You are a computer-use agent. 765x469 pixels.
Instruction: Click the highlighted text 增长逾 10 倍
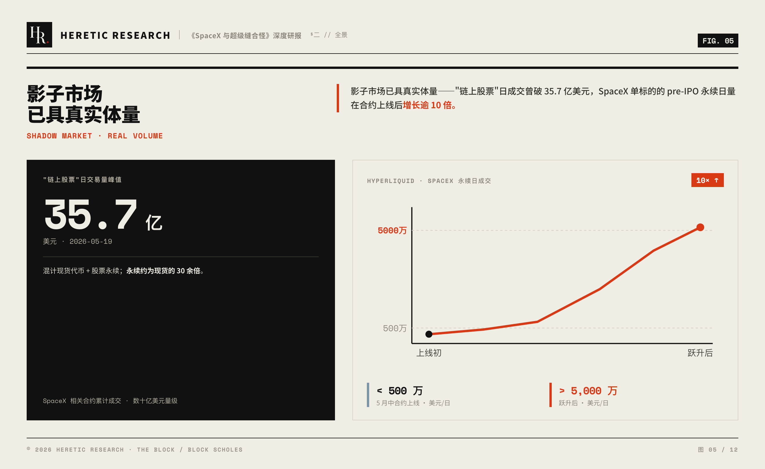[x=429, y=105]
